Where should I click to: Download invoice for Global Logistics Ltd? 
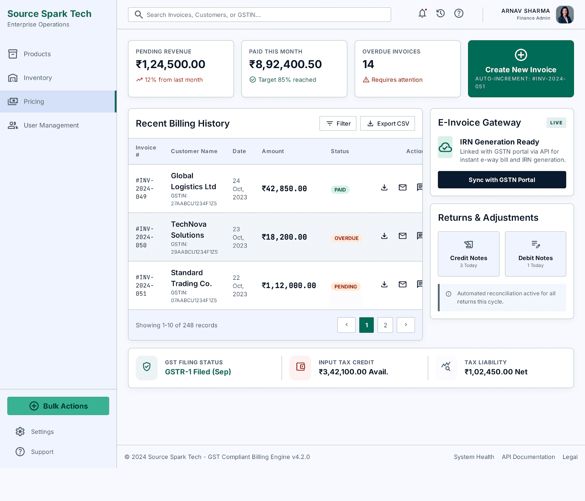coord(384,188)
